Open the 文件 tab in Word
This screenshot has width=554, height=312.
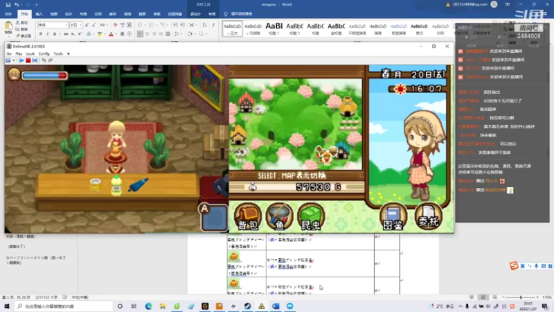(x=8, y=14)
